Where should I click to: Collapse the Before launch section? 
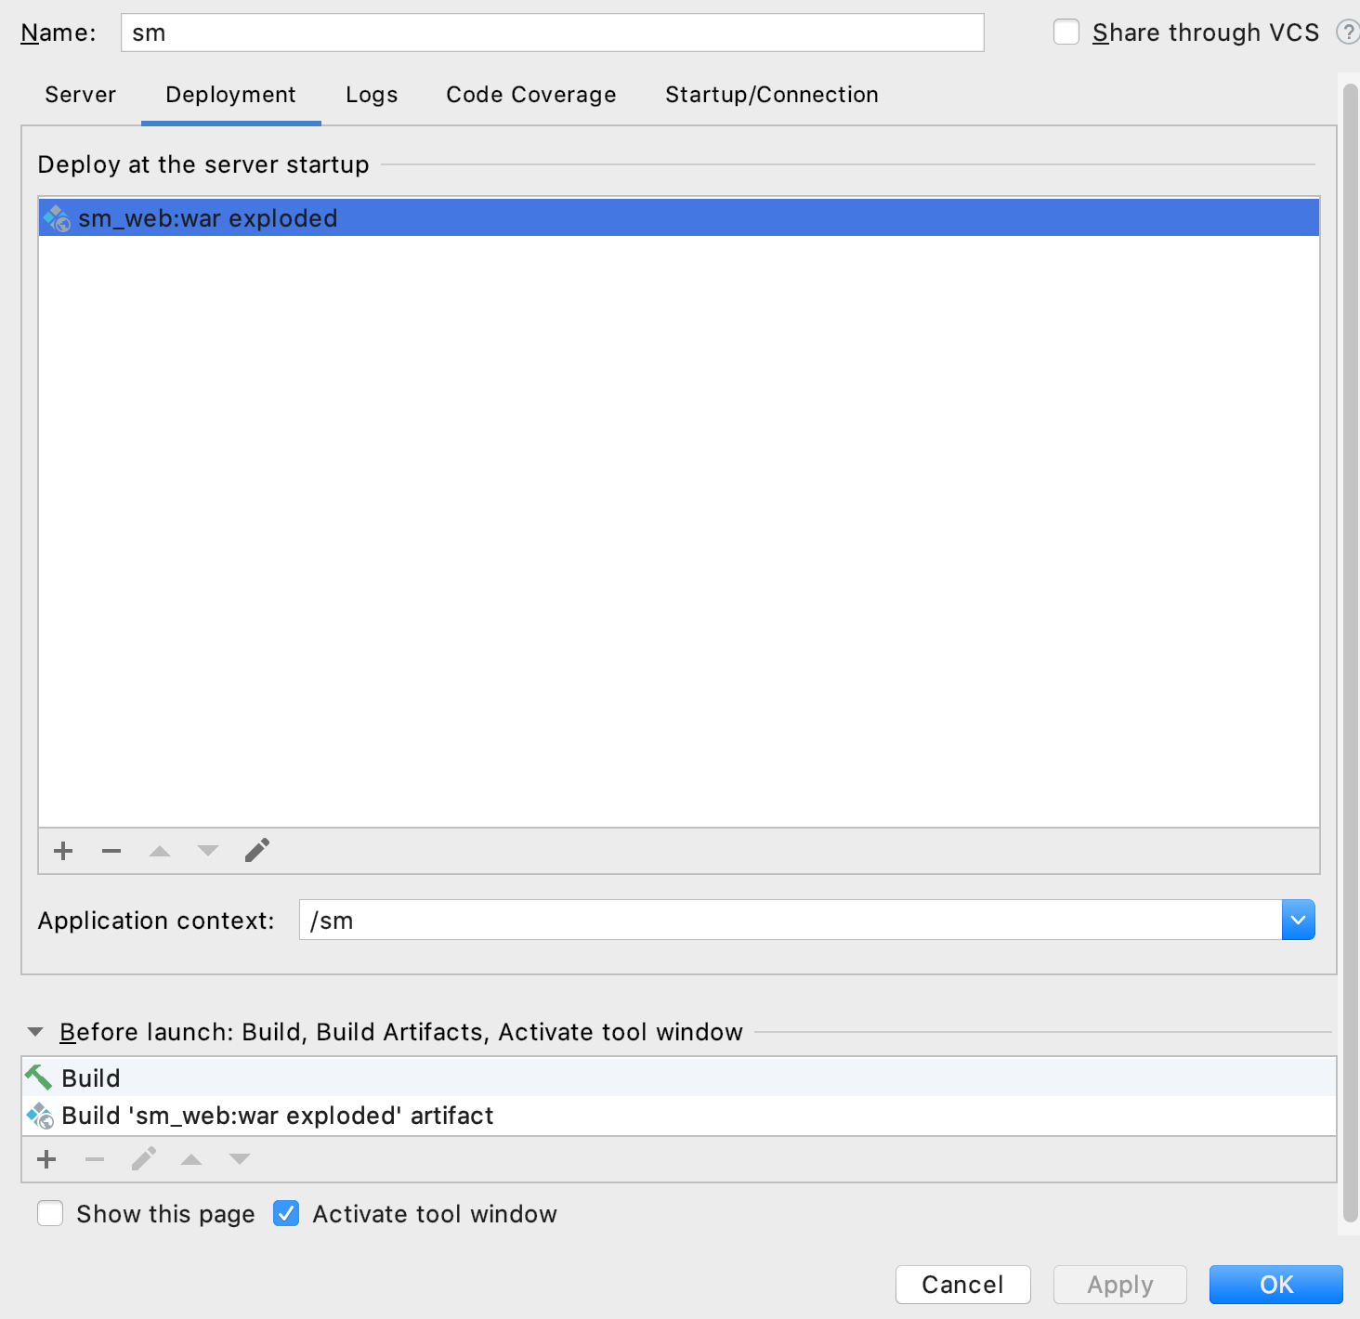(x=36, y=1032)
